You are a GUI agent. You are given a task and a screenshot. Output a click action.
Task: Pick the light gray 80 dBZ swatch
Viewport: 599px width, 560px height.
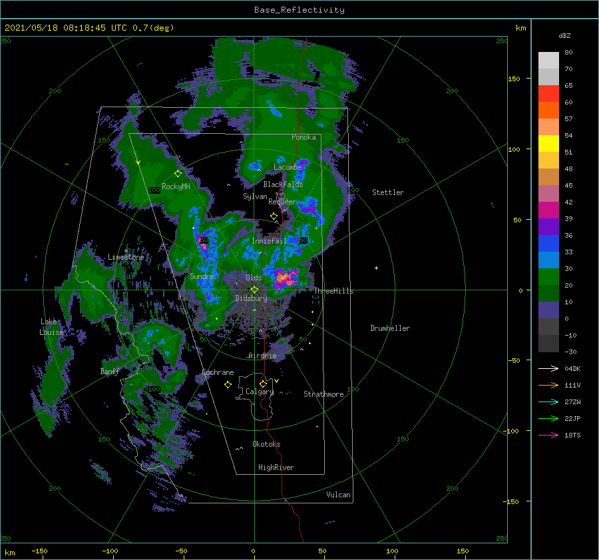pyautogui.click(x=548, y=60)
